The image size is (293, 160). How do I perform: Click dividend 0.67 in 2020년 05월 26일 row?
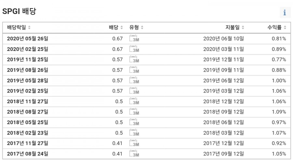pyautogui.click(x=118, y=39)
